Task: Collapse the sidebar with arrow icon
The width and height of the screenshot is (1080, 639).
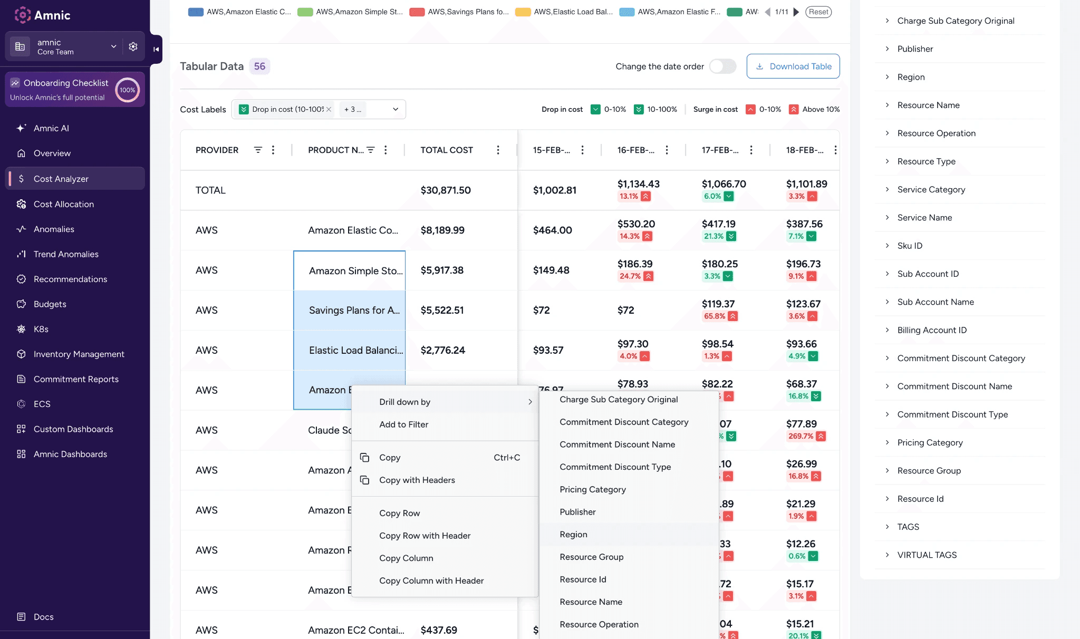Action: [x=156, y=49]
